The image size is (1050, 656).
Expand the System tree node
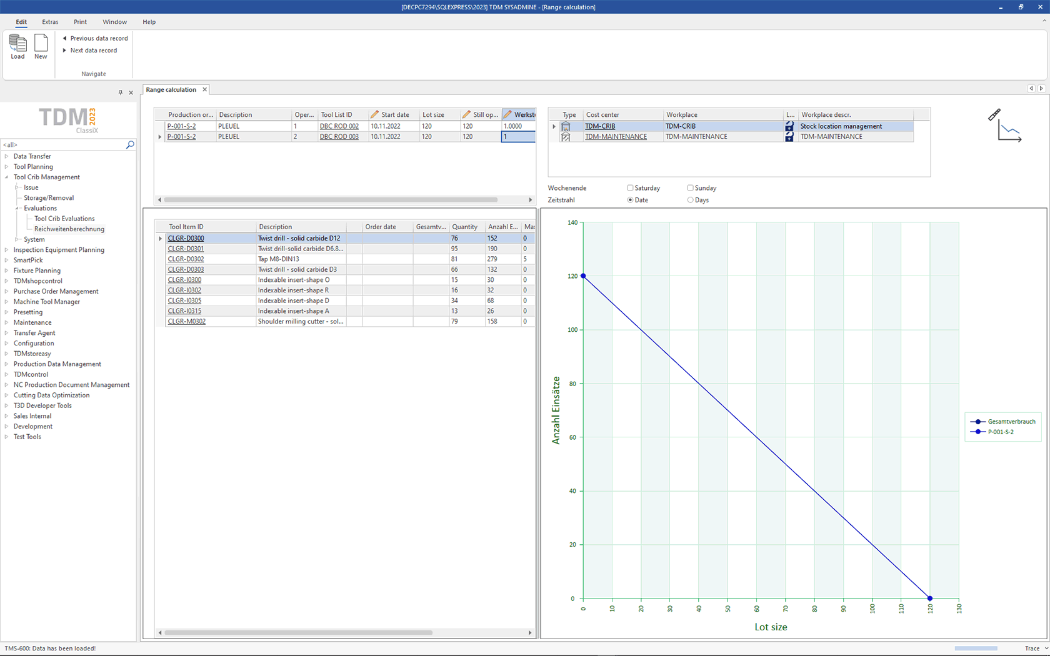[x=17, y=239]
